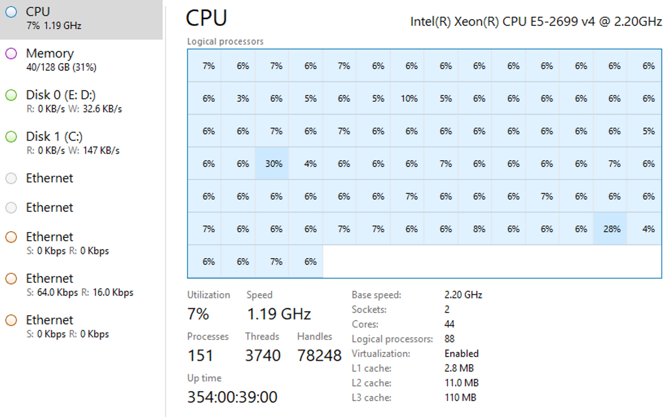
Task: Click the second gray Ethernet circle icon
Action: (x=11, y=208)
